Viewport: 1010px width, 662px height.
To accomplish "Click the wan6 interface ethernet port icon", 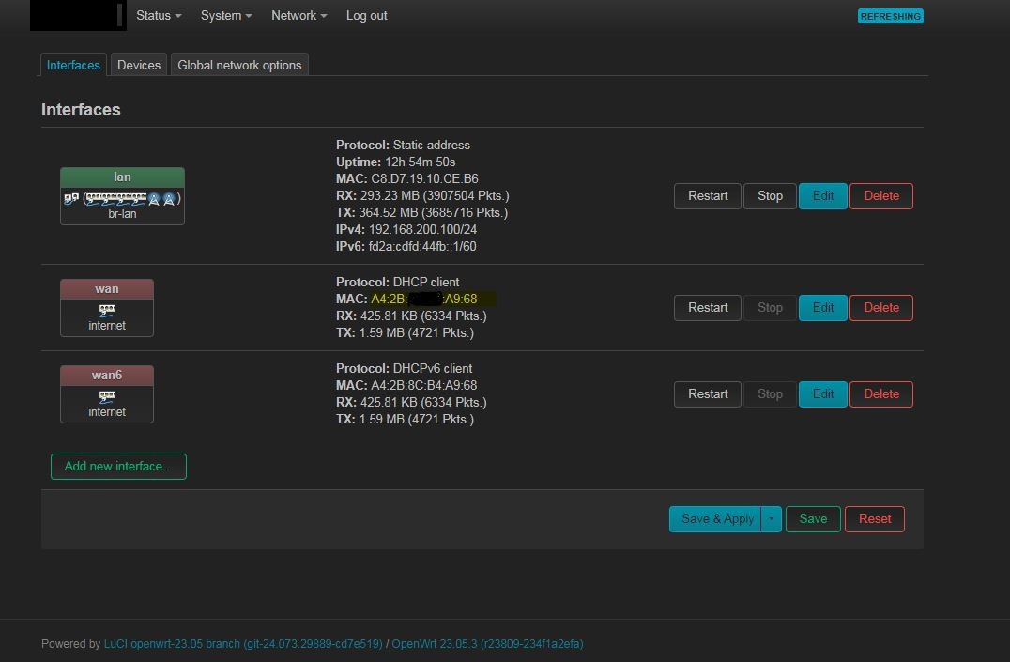I will (107, 396).
